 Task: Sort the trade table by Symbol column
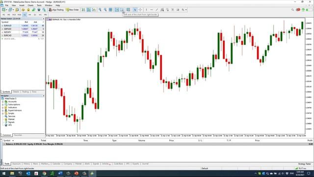[x=6, y=141]
